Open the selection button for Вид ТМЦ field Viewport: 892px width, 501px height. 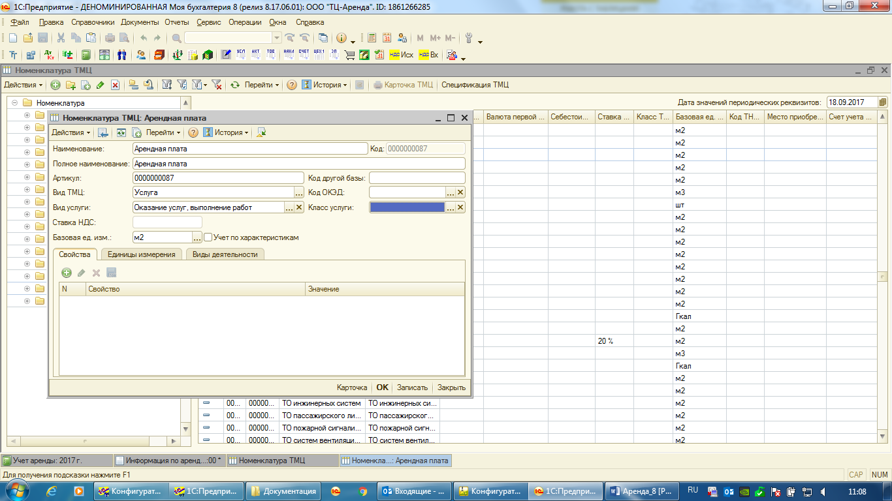pos(298,192)
